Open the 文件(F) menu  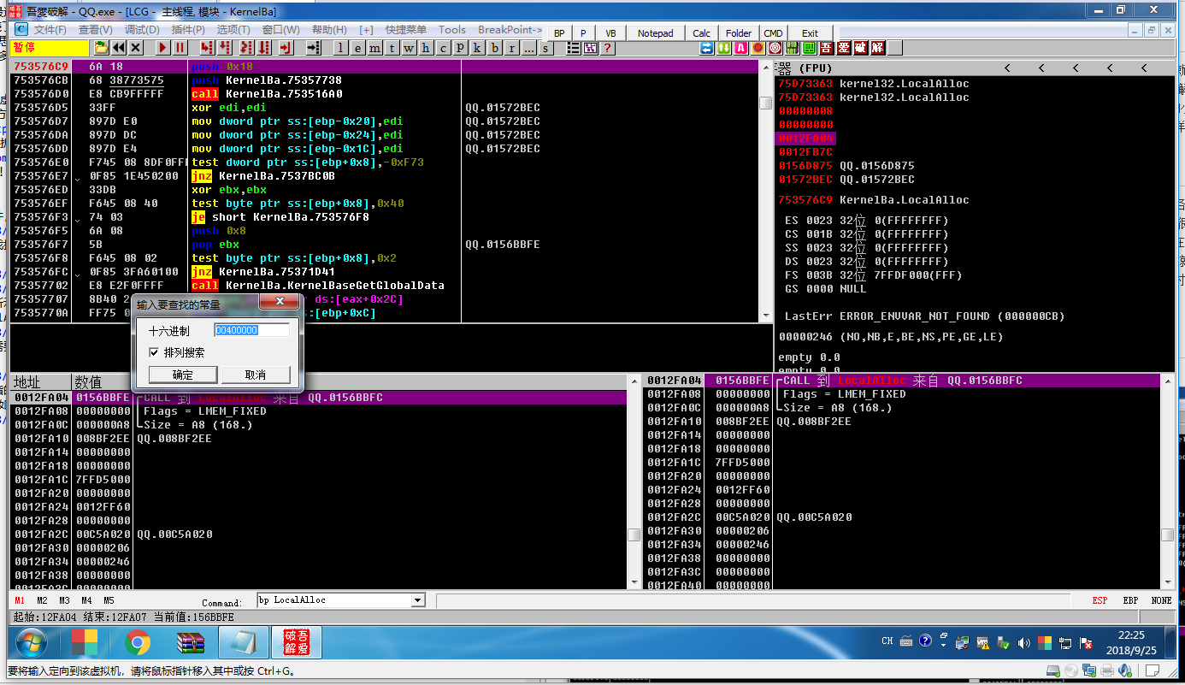pyautogui.click(x=50, y=30)
